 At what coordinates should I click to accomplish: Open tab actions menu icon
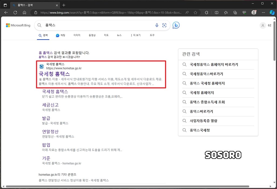(x=5, y=5)
